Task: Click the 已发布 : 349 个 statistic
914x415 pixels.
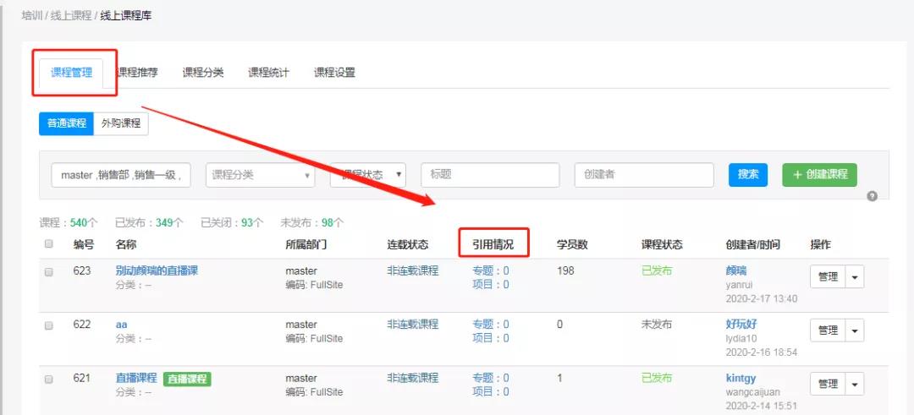Action: pos(149,222)
